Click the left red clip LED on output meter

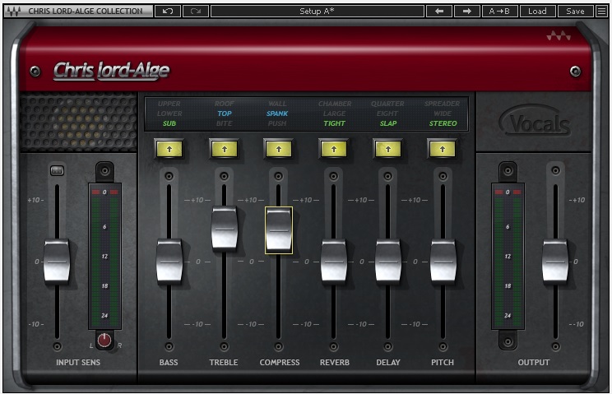coord(498,192)
